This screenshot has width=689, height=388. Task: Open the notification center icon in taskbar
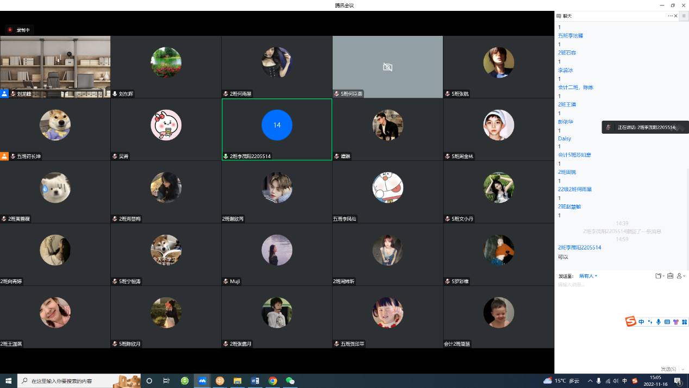coord(679,381)
